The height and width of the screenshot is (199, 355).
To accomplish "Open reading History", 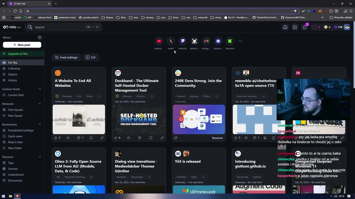I will pyautogui.click(x=22, y=80).
